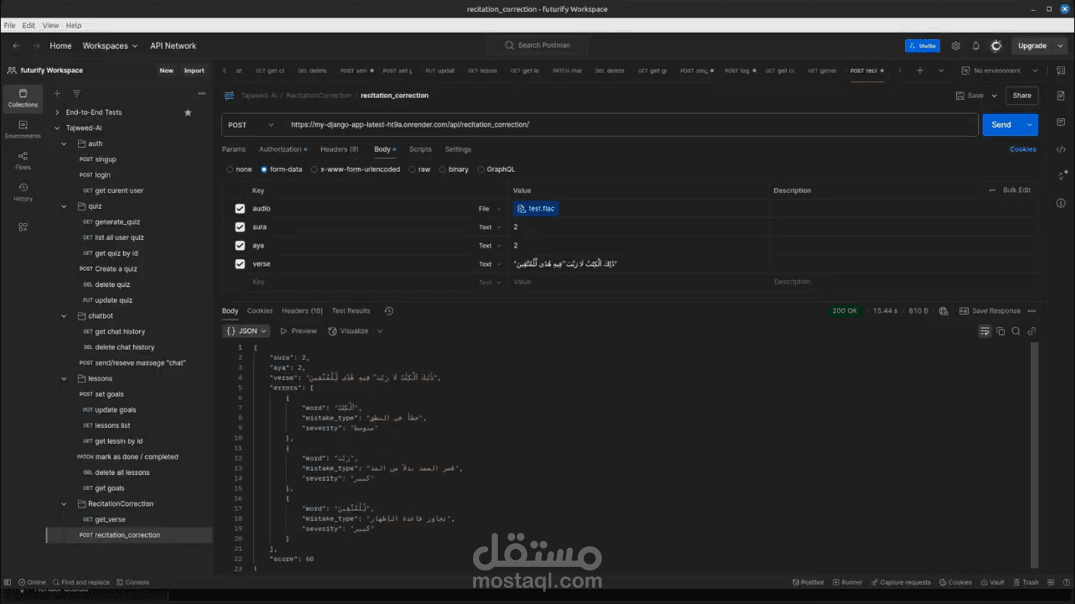Open network information globe icon
The width and height of the screenshot is (1075, 604).
(944, 311)
